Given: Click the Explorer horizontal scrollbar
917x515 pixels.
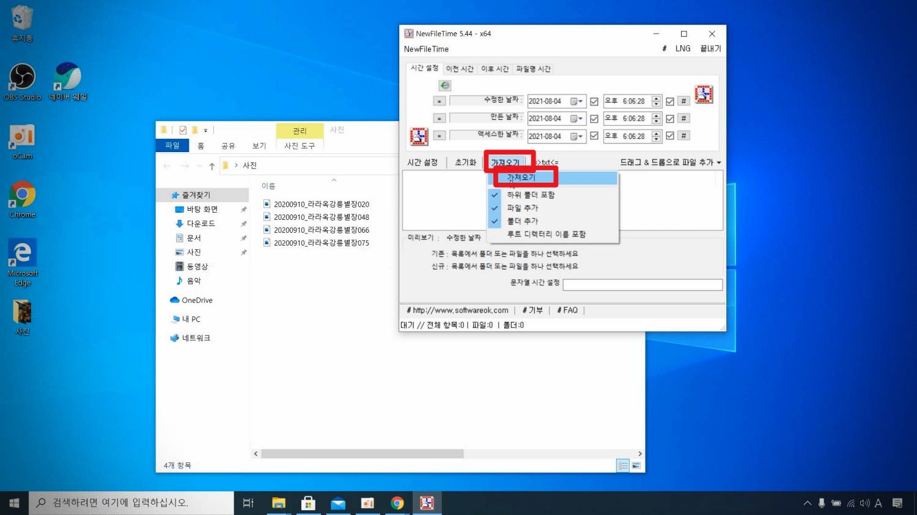Looking at the screenshot, I should (363, 454).
